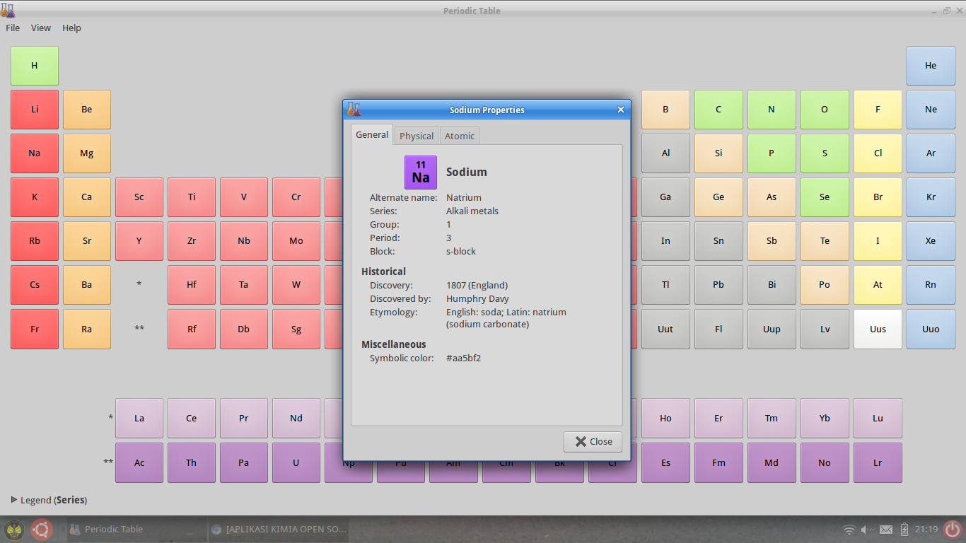This screenshot has height=543, width=966.
Task: Open the View menu
Action: click(x=41, y=28)
